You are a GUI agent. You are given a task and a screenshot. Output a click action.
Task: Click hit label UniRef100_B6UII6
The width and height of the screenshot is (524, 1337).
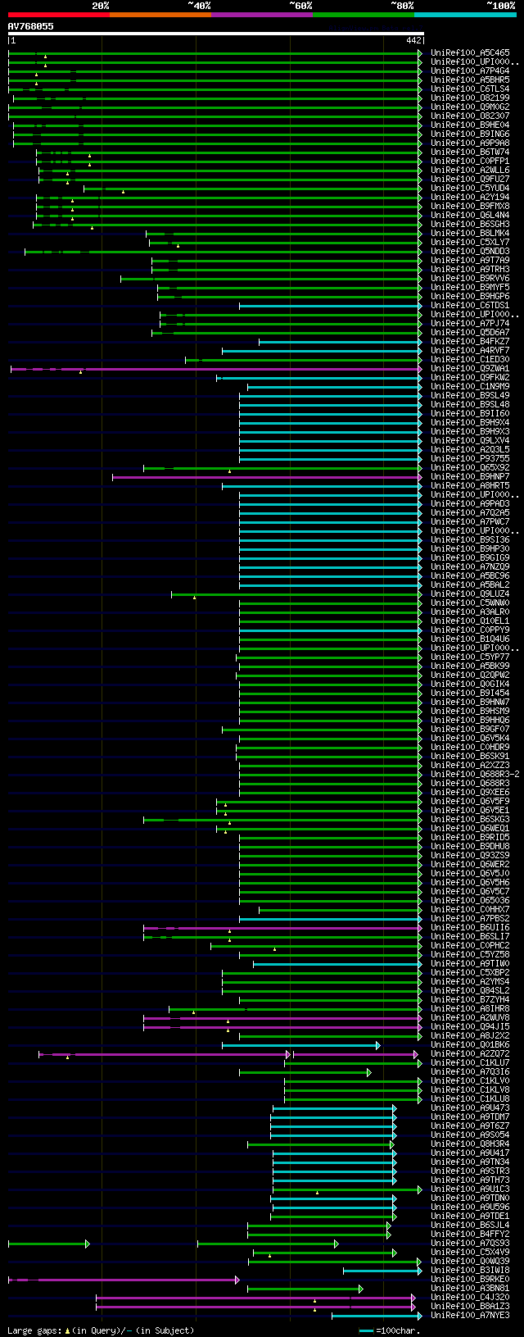click(470, 928)
